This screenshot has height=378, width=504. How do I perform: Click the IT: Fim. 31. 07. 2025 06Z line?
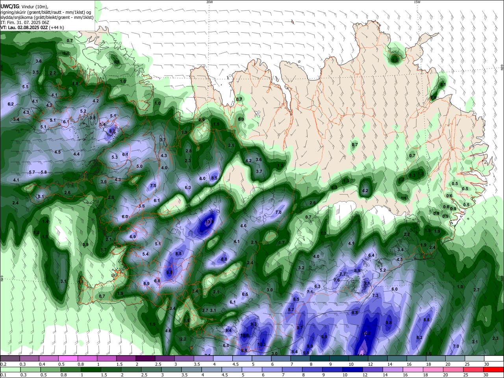(25, 22)
